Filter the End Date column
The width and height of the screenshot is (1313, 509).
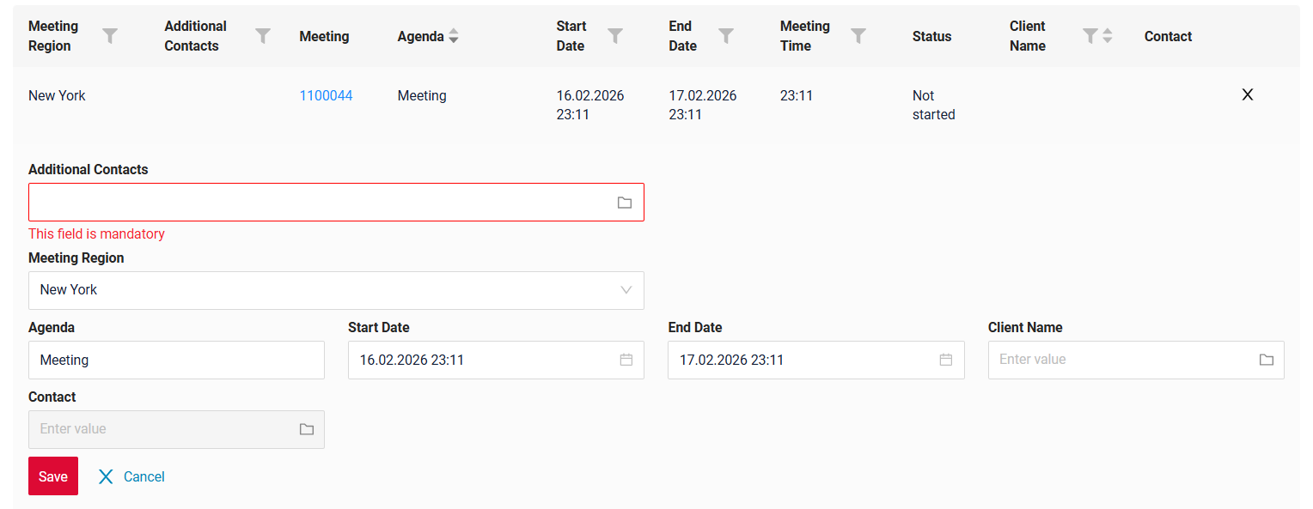click(726, 35)
